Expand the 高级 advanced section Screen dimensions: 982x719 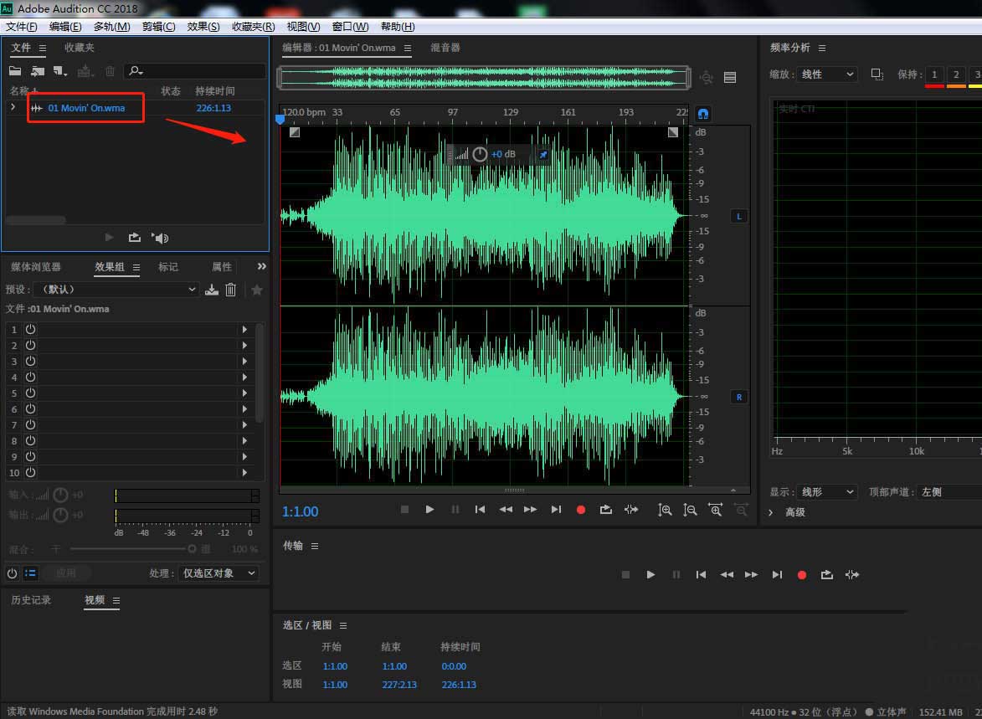[771, 512]
